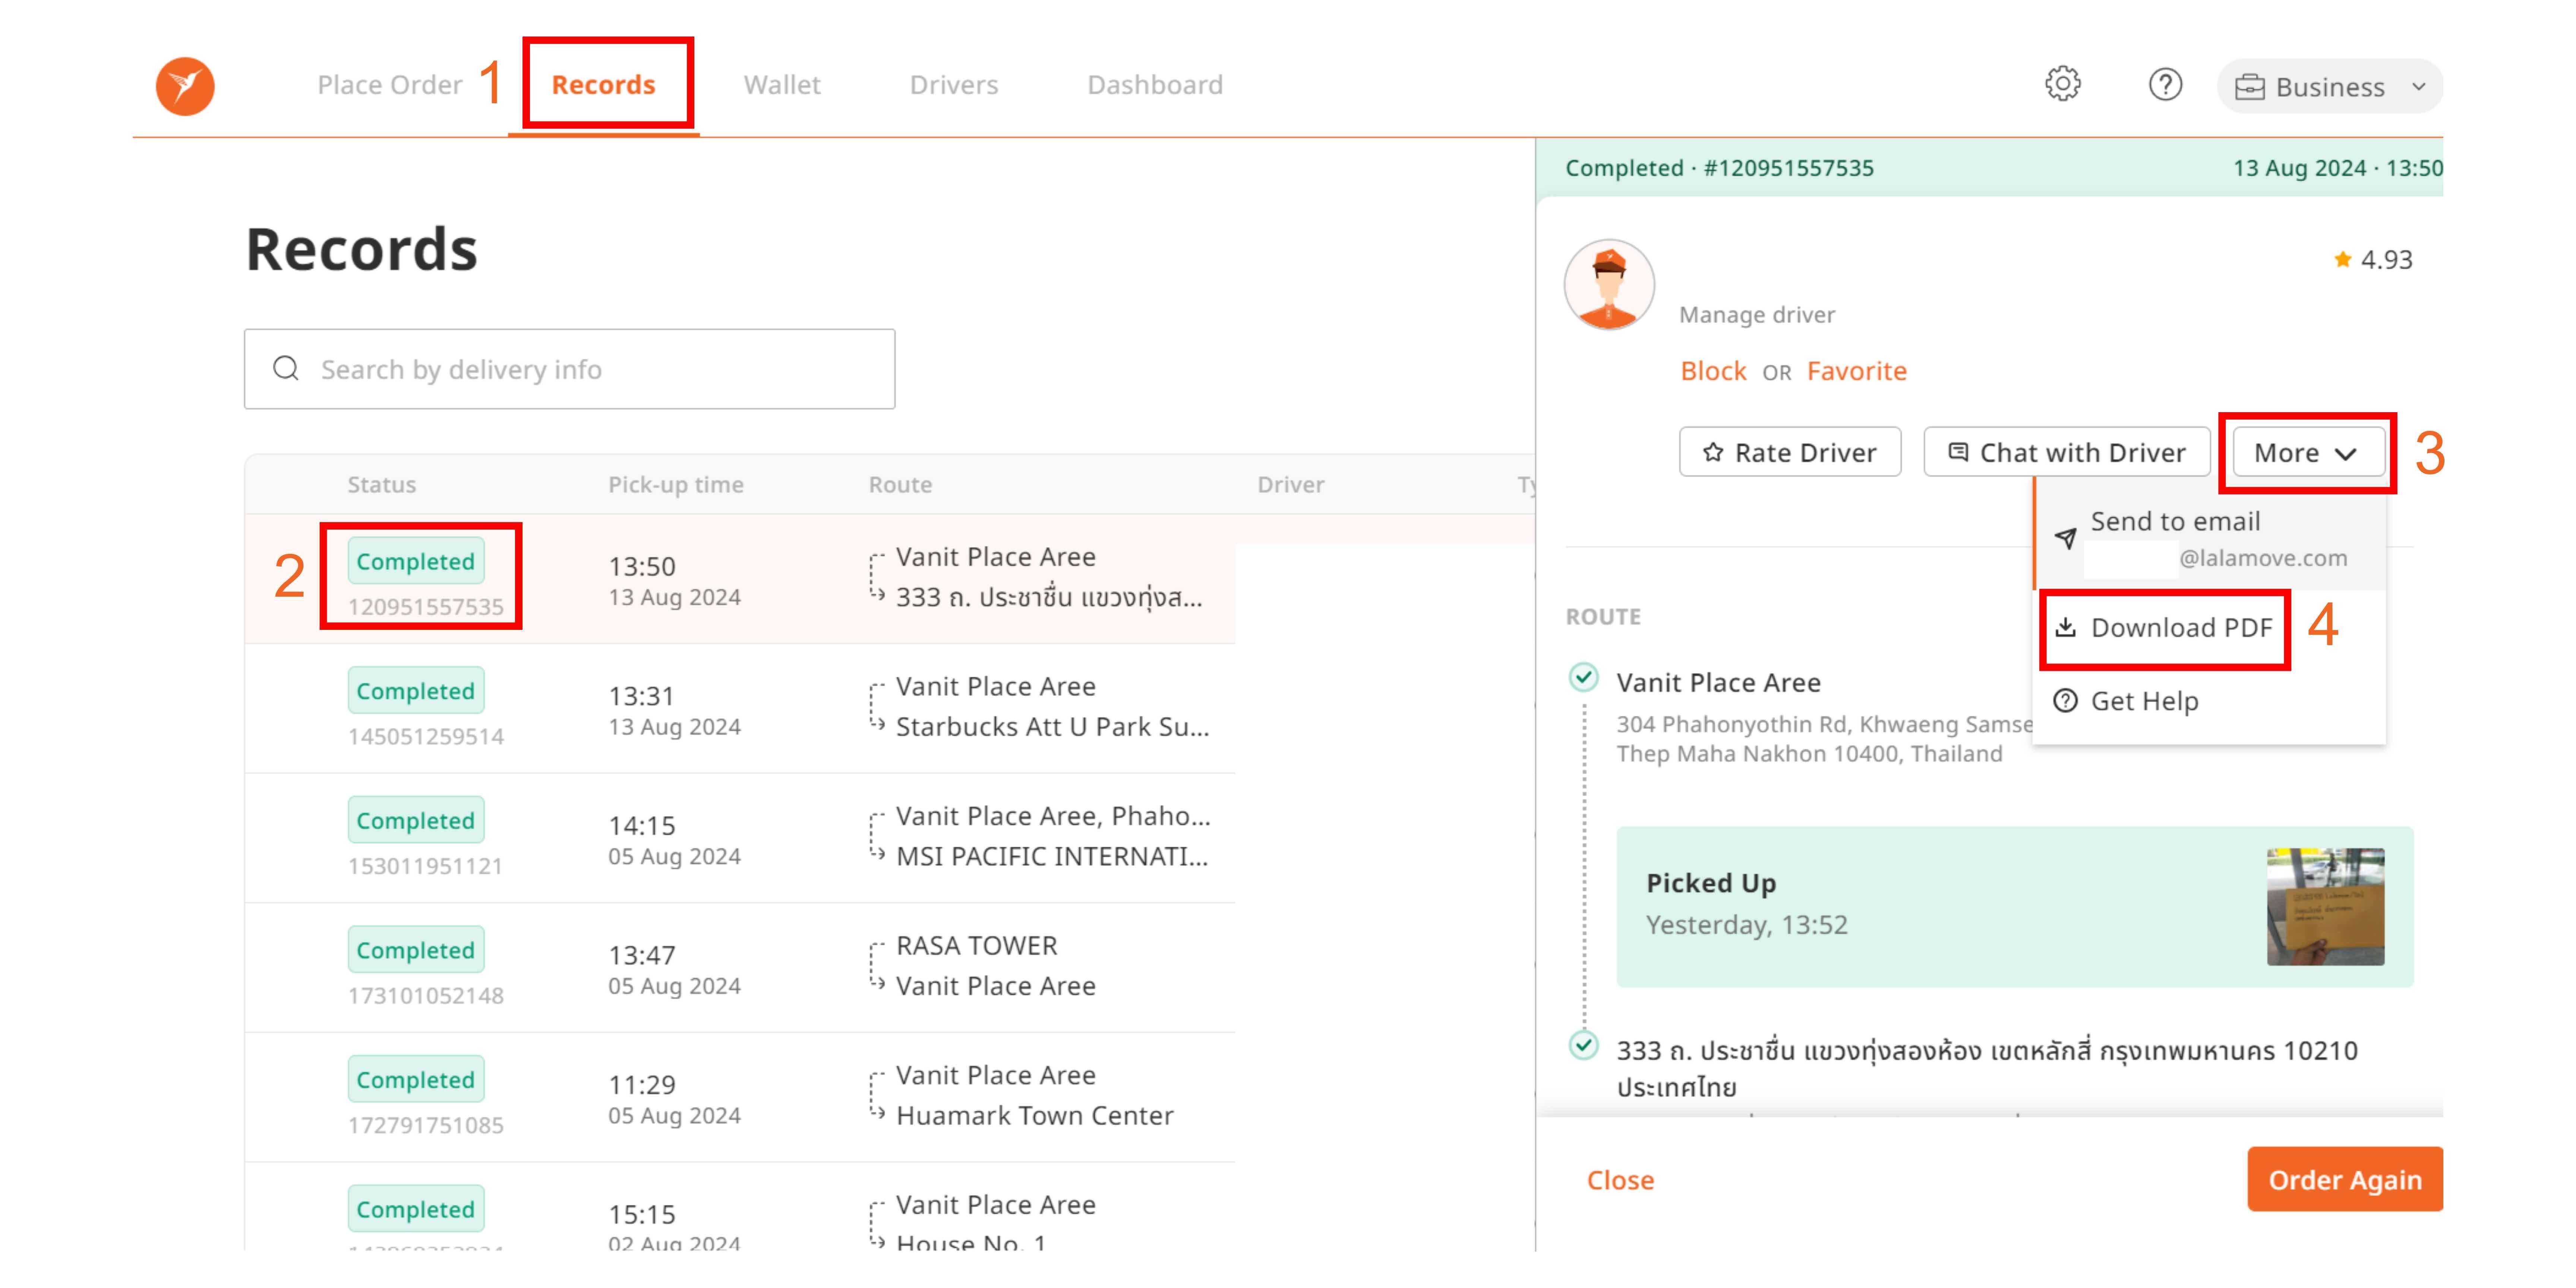
Task: Click the chat bubble icon in Chat with Driver
Action: [x=1958, y=452]
